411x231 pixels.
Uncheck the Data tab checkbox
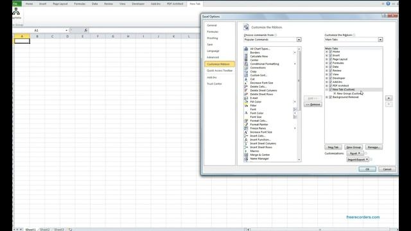click(x=330, y=67)
